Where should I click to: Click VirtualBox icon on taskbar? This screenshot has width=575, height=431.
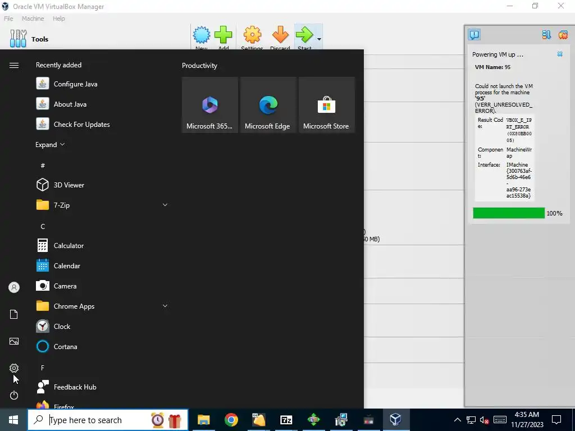point(395,420)
